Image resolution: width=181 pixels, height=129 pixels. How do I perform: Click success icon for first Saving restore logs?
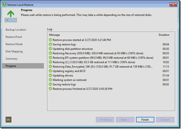tap(50, 44)
